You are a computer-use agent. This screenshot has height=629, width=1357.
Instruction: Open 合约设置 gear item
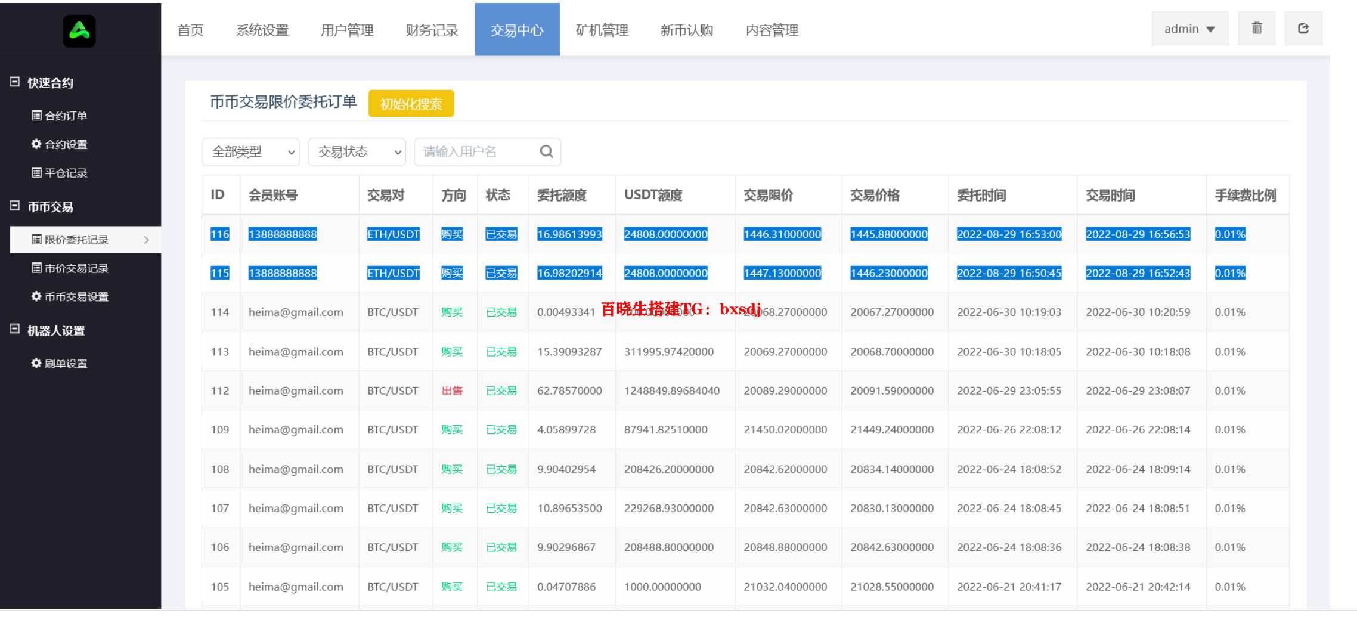[60, 144]
